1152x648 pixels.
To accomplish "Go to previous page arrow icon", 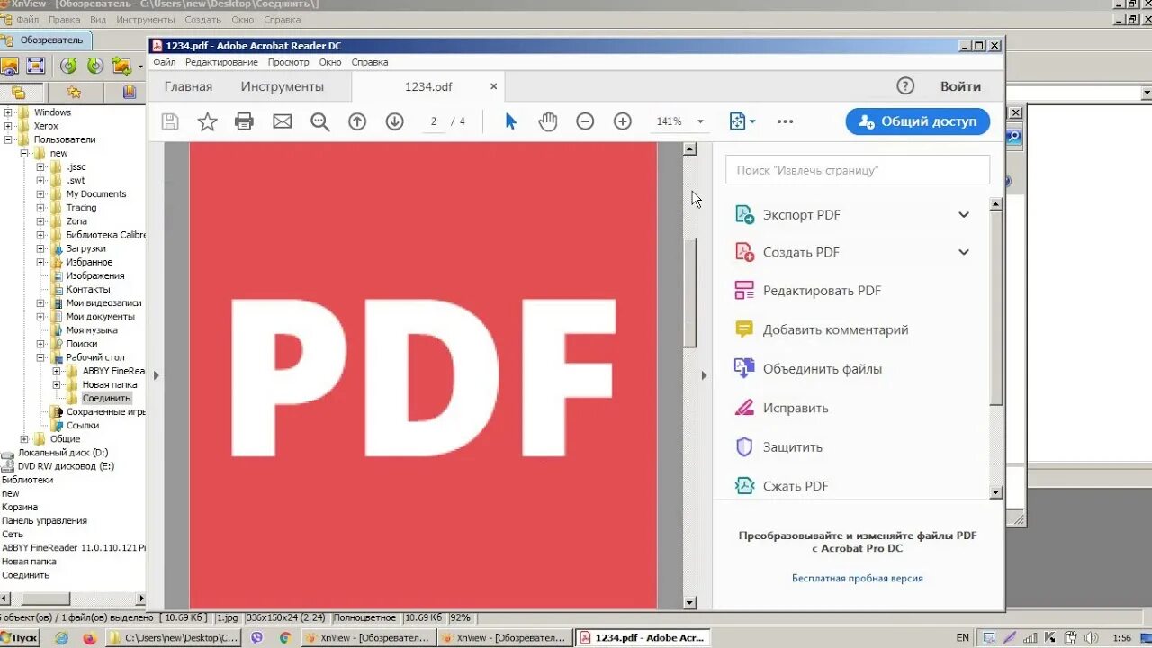I will tap(357, 121).
